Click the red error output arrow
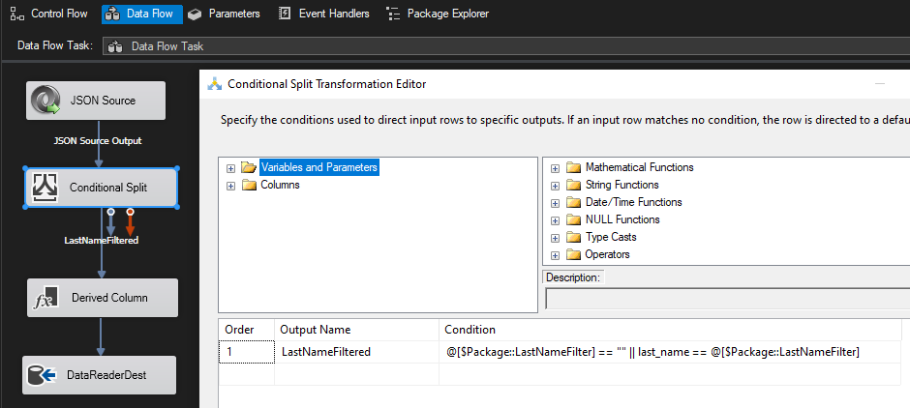This screenshot has height=408, width=910. point(130,222)
